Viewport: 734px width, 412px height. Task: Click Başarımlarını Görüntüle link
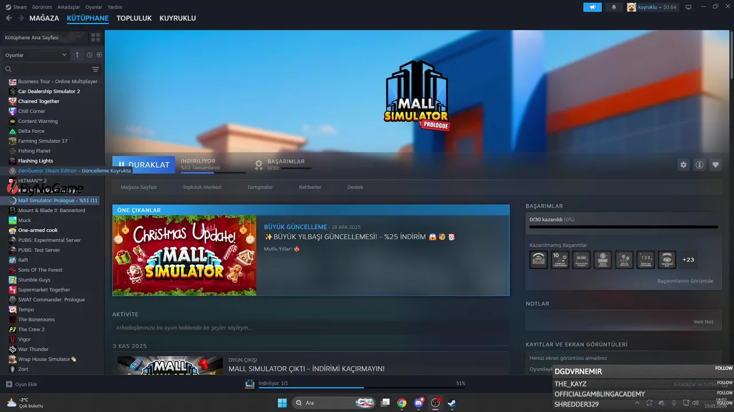[x=685, y=281]
